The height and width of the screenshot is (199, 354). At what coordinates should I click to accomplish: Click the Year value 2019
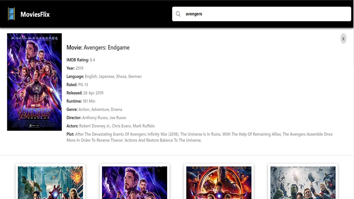click(x=79, y=68)
